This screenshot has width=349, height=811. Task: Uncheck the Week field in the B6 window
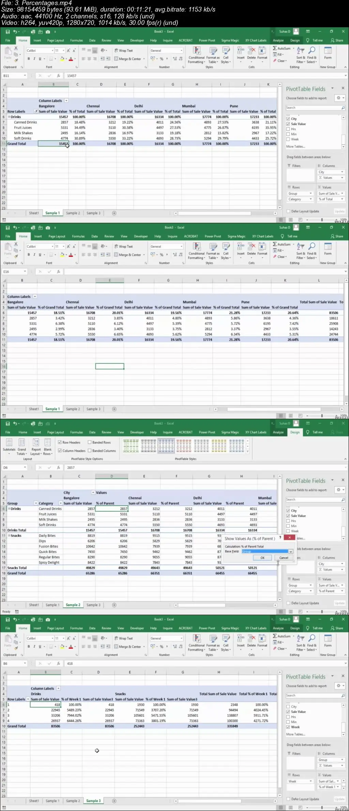tap(288, 727)
